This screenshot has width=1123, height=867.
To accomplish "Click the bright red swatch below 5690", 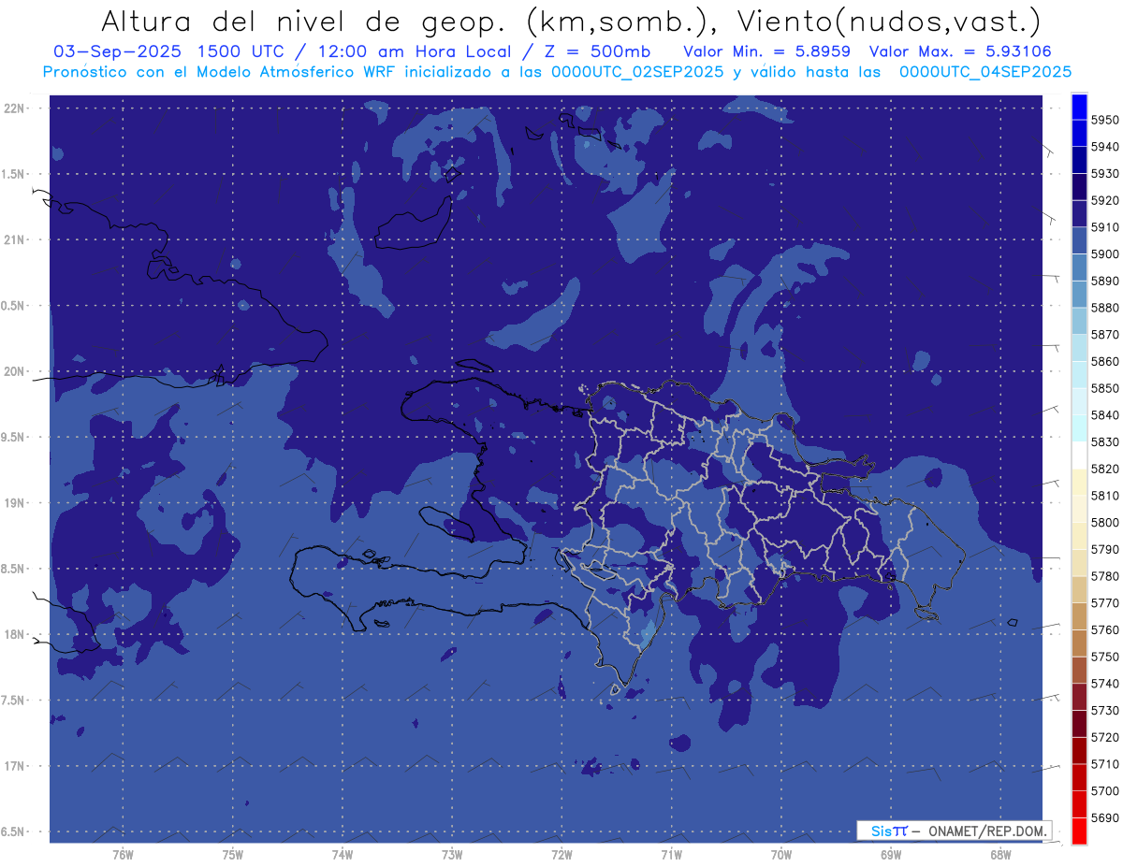I will (x=1079, y=831).
